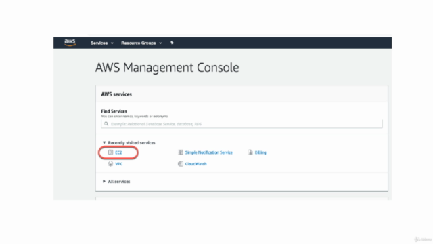Screen dimensions: 433x244
Task: Open the EC2 service link
Action: pyautogui.click(x=118, y=152)
